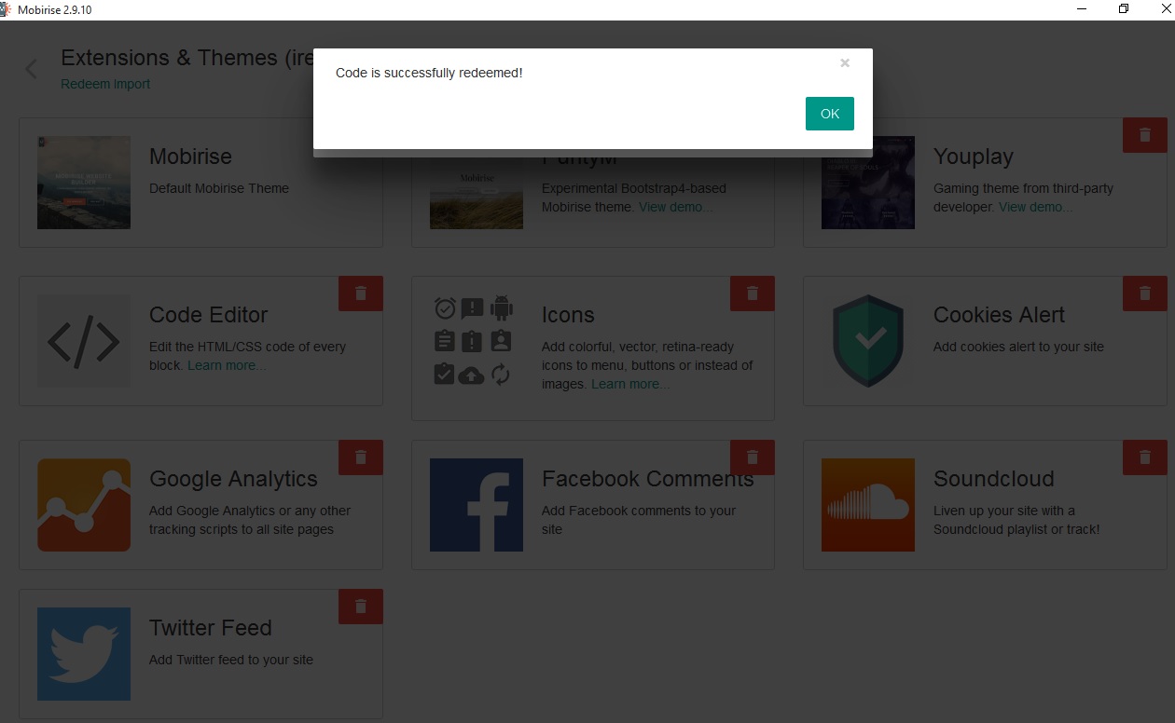Click the Youplay theme preview thumbnail
The image size is (1175, 723).
pyautogui.click(x=867, y=183)
